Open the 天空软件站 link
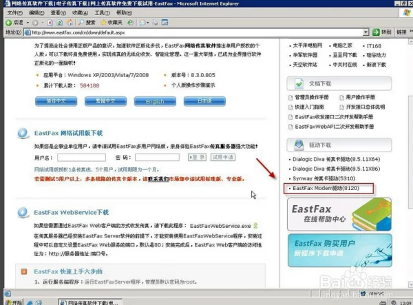 tap(305, 65)
